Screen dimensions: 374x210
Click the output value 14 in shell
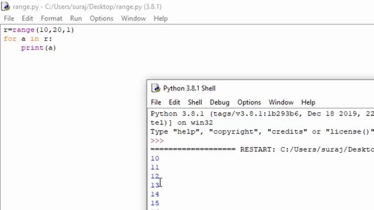155,194
